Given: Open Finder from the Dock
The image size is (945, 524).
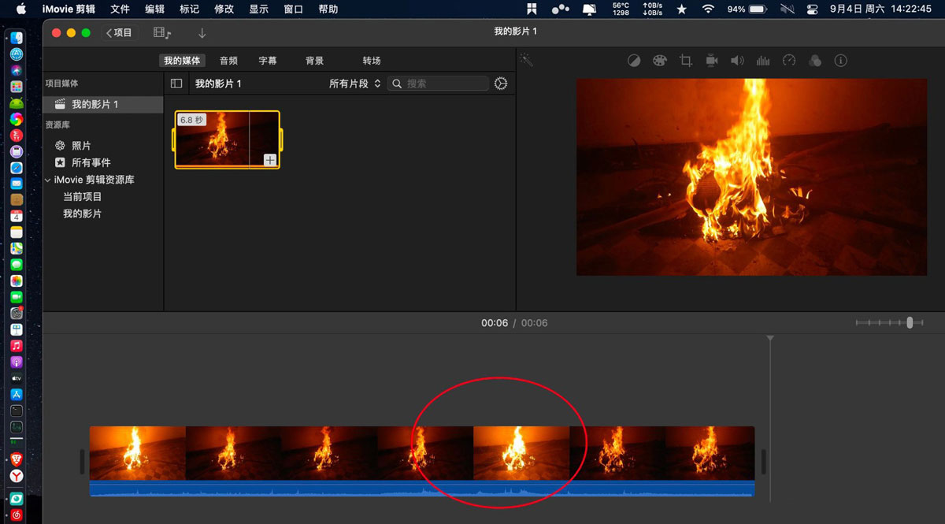Looking at the screenshot, I should [x=16, y=39].
